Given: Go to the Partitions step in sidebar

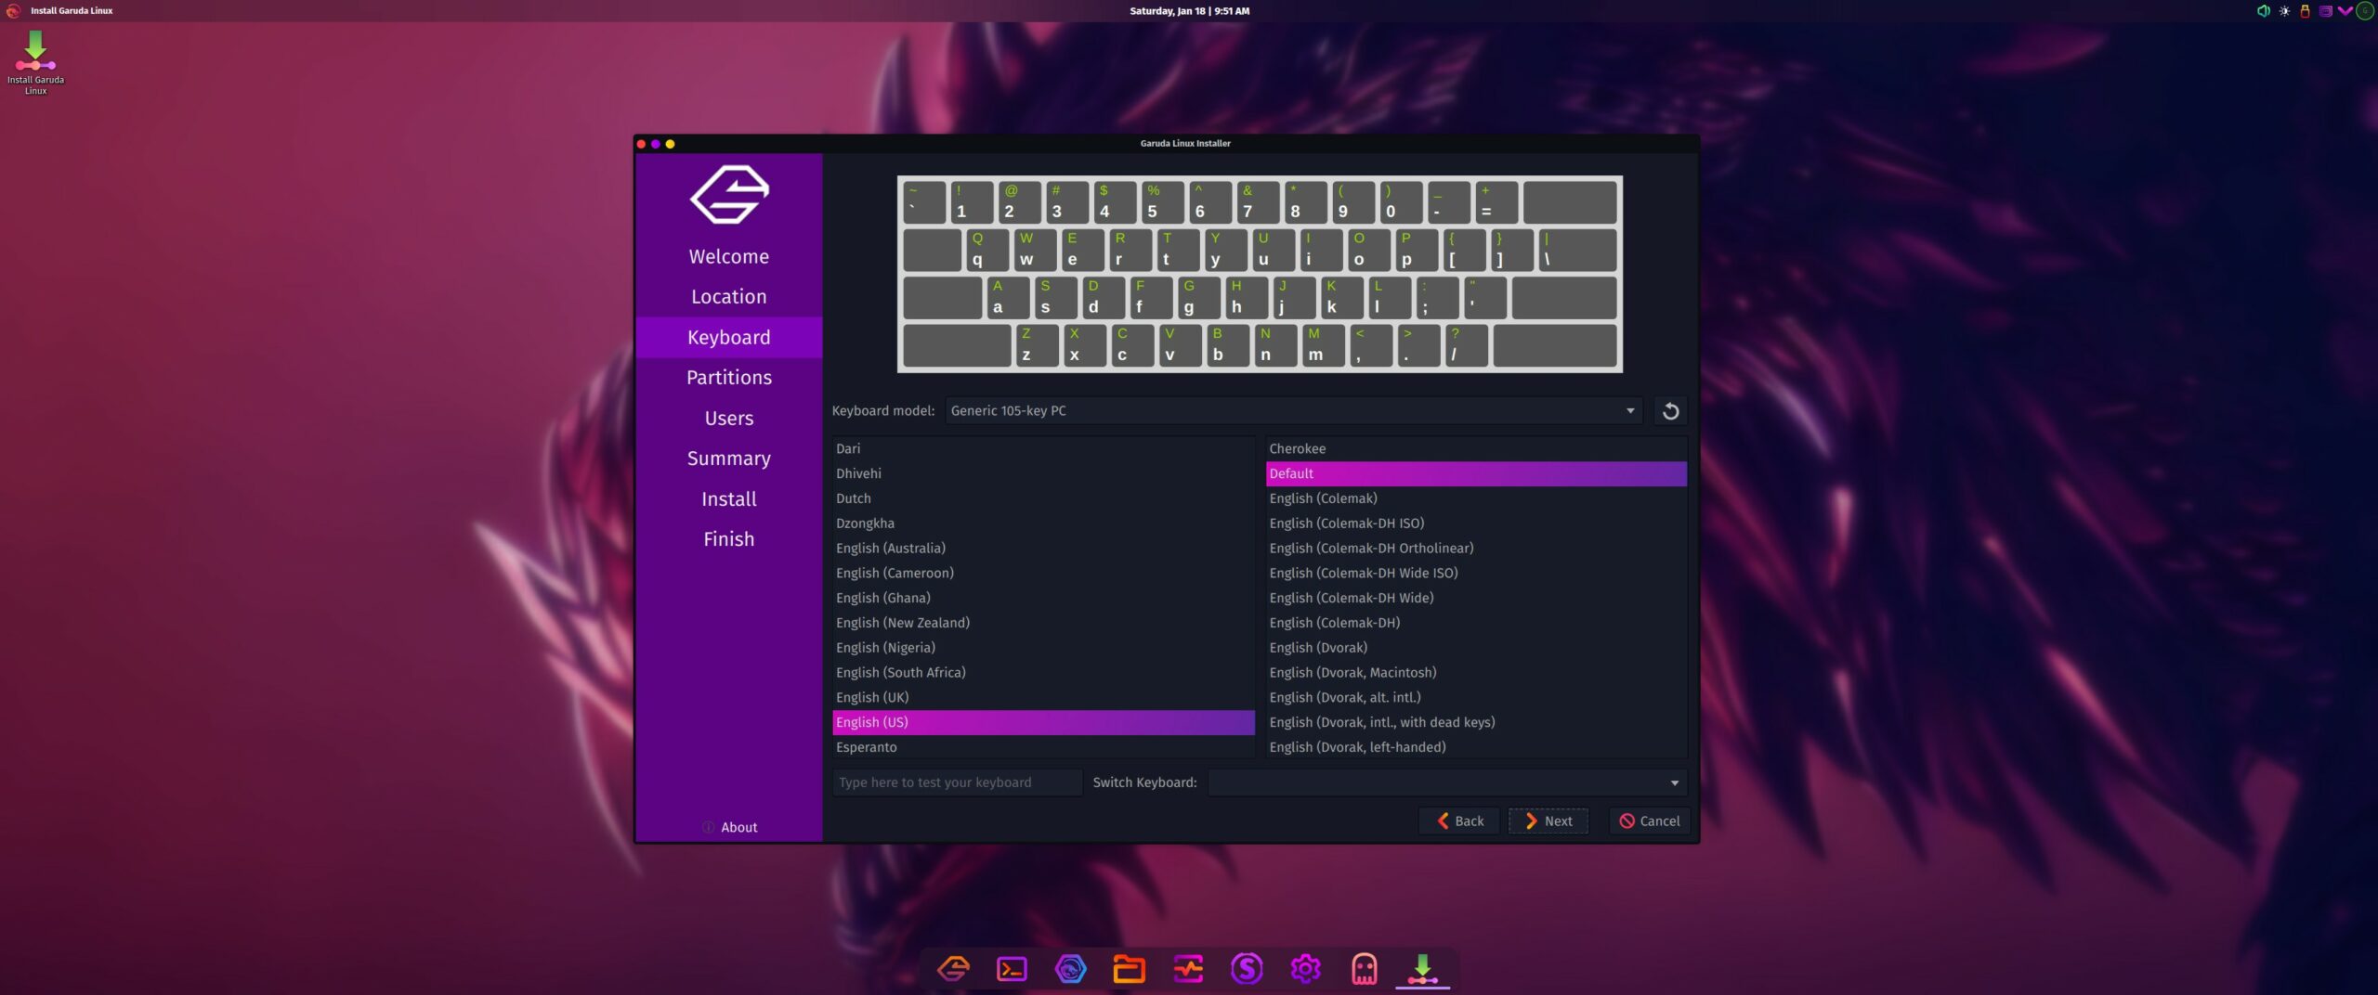Looking at the screenshot, I should tap(729, 378).
